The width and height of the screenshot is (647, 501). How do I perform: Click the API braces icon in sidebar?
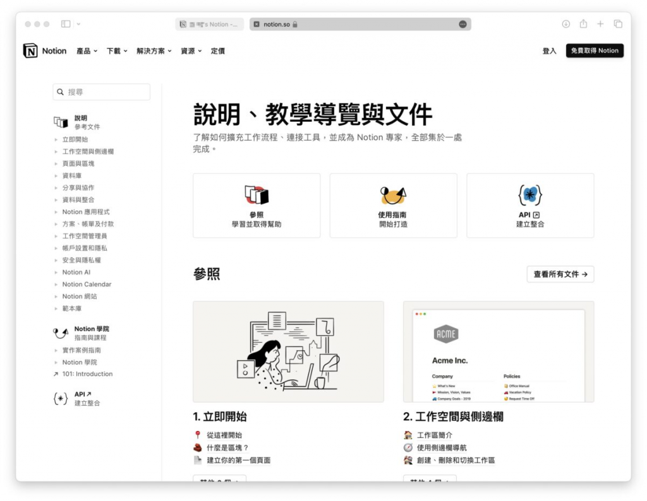point(61,398)
